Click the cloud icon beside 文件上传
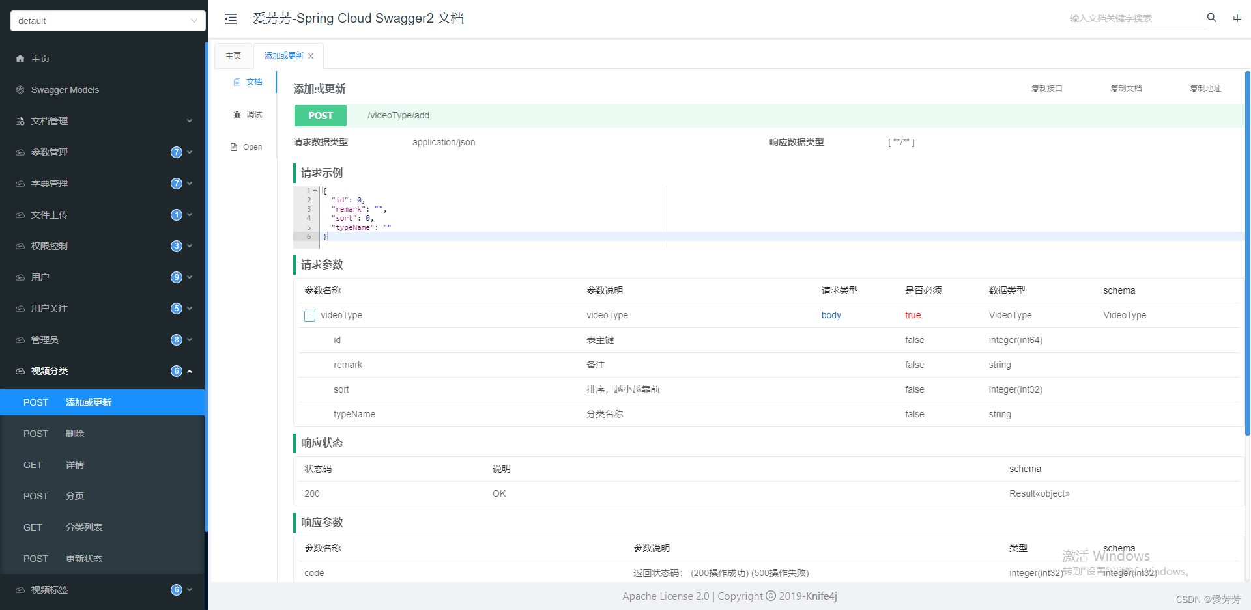The image size is (1251, 610). [20, 215]
